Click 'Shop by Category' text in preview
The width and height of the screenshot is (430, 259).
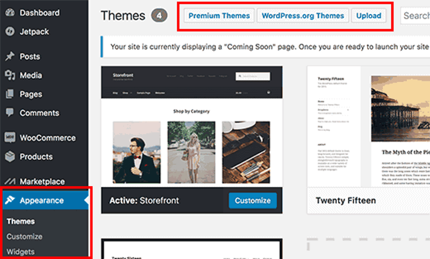pos(191,111)
